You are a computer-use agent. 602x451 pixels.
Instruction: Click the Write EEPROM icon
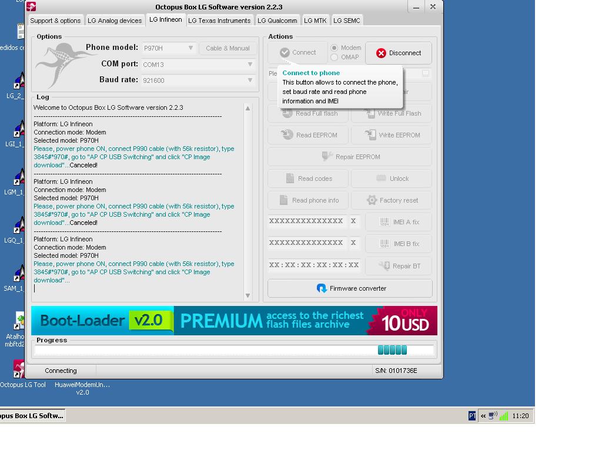[370, 134]
